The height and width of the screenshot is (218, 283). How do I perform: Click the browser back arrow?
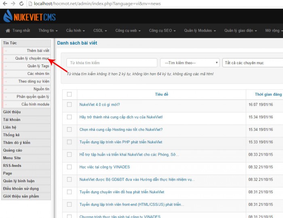[x=5, y=3]
